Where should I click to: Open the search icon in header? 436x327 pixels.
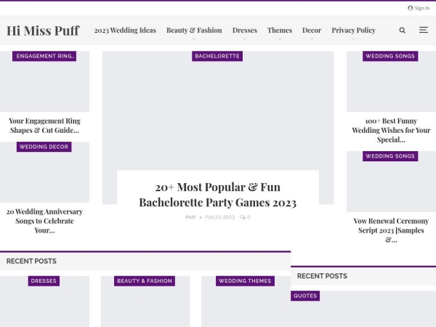(403, 31)
